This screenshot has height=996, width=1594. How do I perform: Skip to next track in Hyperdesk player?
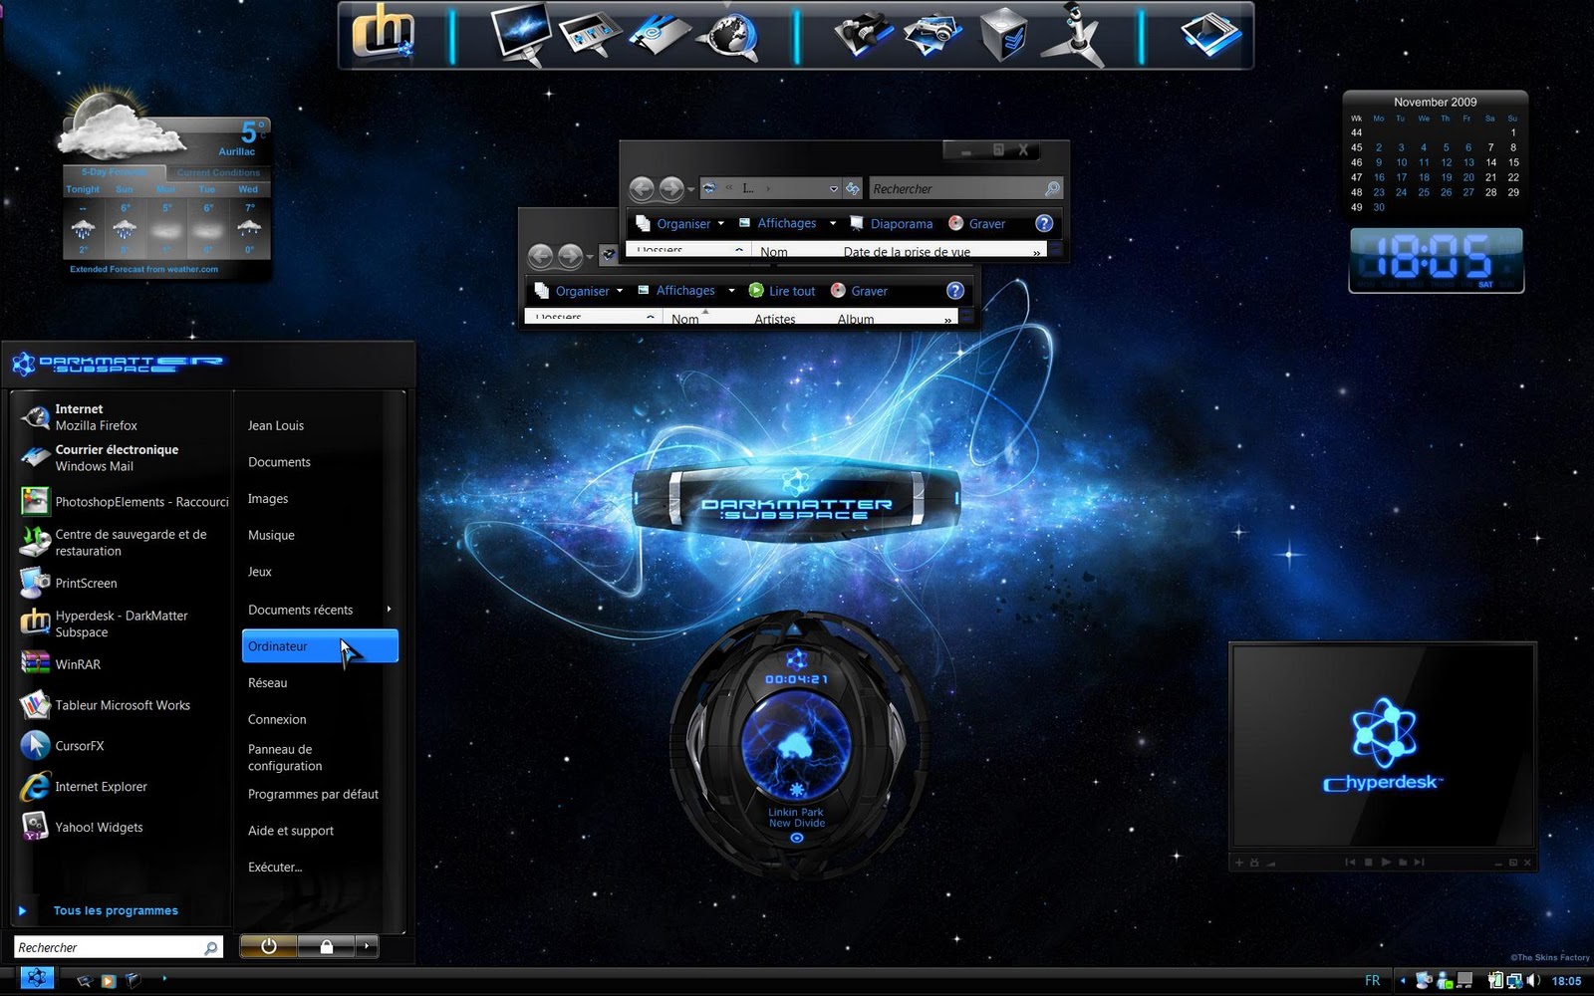pyautogui.click(x=1419, y=863)
